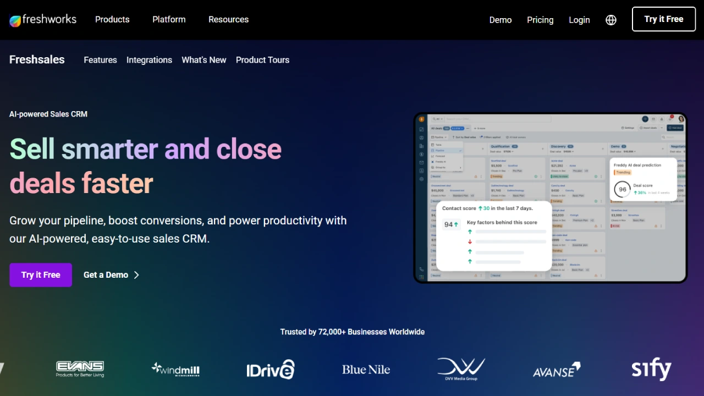Screen dimensions: 704x396
Task: Click the Contact score card
Action: 493,236
